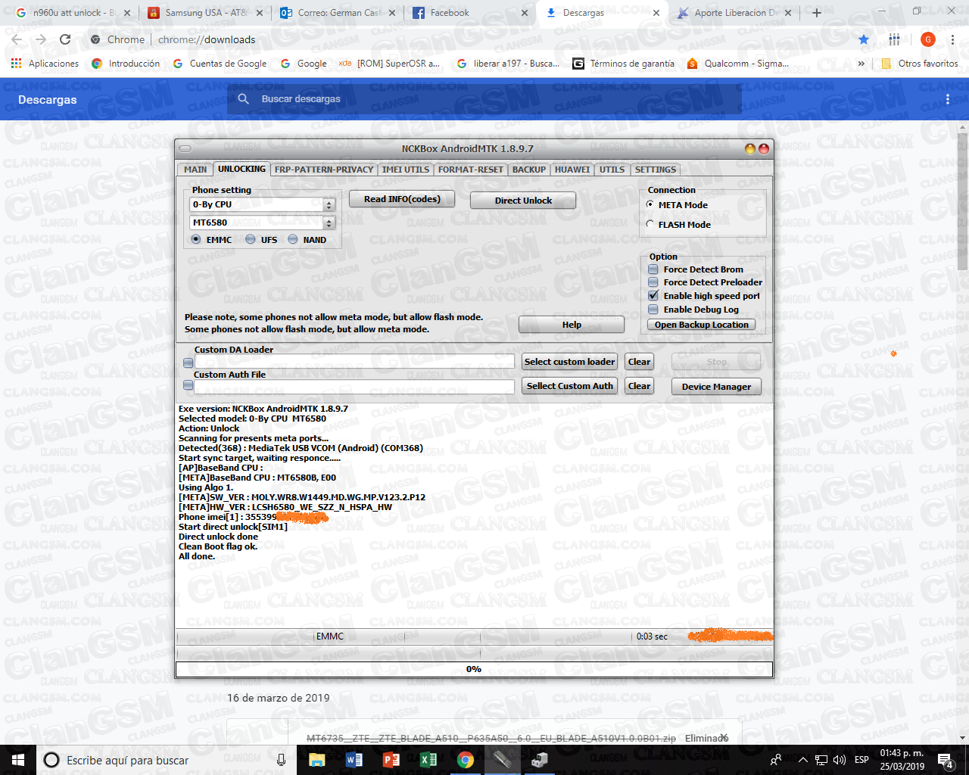Enable Force Detect Brom

pyautogui.click(x=653, y=269)
